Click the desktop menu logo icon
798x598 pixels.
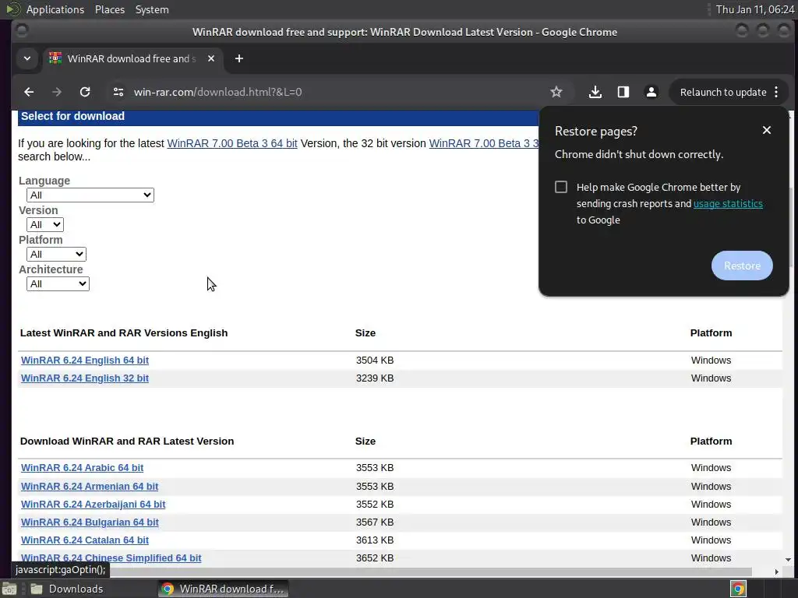tap(12, 9)
